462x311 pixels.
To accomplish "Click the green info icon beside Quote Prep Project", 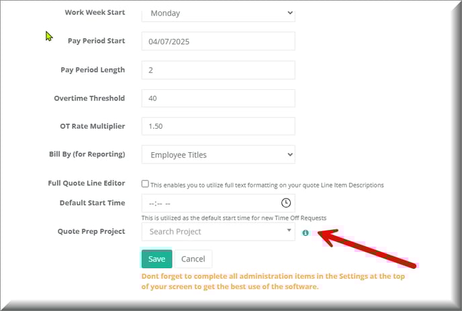I will tap(306, 233).
